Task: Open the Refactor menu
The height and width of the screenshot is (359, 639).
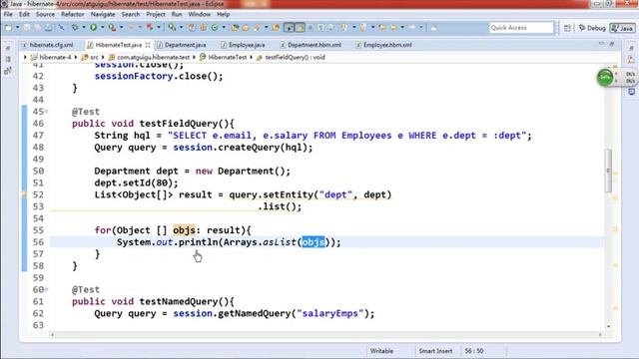Action: (73, 14)
